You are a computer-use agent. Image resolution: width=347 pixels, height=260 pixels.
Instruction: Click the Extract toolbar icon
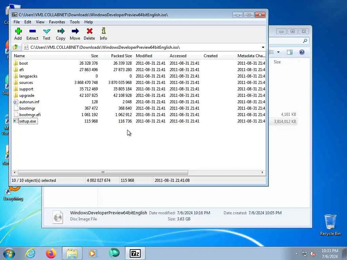pyautogui.click(x=32, y=31)
